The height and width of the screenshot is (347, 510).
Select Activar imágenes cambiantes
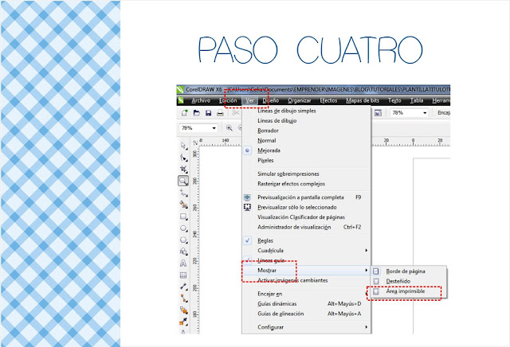point(292,280)
